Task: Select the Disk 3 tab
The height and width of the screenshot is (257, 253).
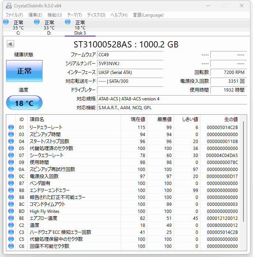Action: (80, 27)
